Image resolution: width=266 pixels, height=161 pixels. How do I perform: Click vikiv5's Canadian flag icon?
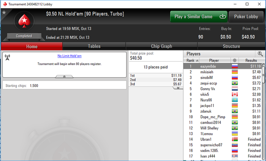coord(235,94)
